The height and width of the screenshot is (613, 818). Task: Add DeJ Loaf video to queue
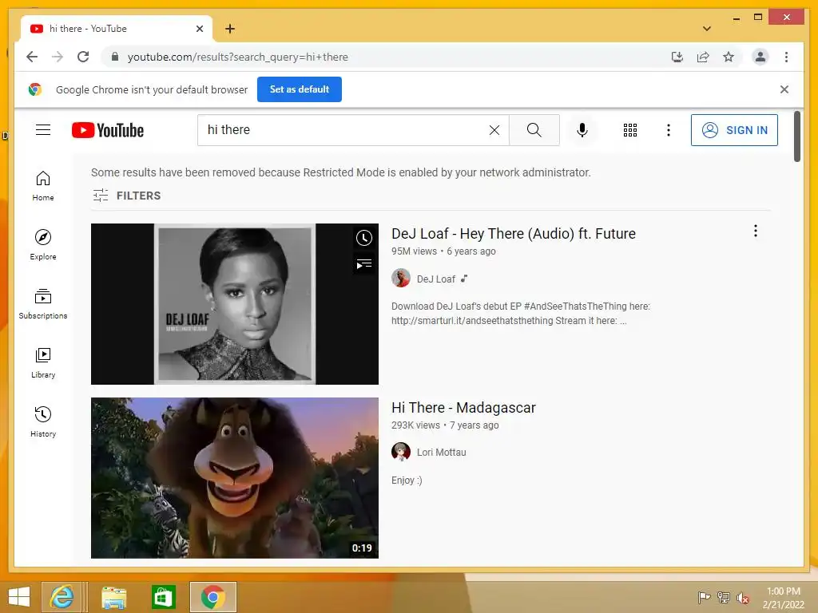click(x=364, y=264)
